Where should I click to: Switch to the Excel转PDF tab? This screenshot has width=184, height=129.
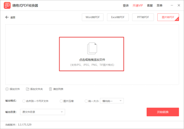pyautogui.click(x=118, y=17)
